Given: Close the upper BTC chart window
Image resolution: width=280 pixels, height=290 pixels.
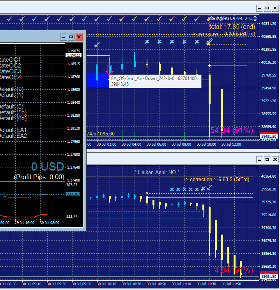Looking at the screenshot, I should pos(275,8).
